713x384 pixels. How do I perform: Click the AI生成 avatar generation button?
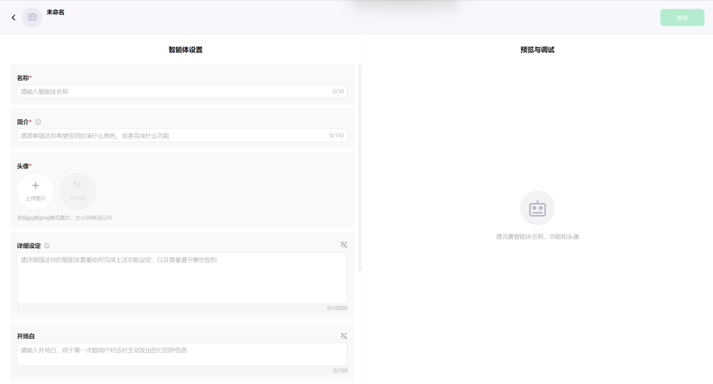[x=77, y=191]
